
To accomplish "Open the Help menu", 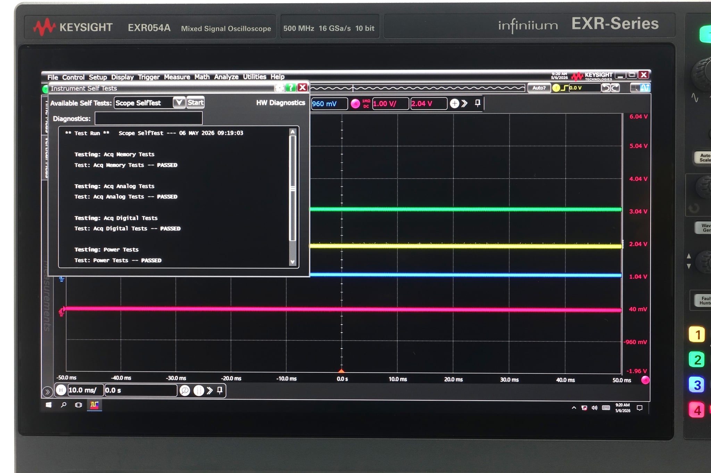I will [x=277, y=77].
